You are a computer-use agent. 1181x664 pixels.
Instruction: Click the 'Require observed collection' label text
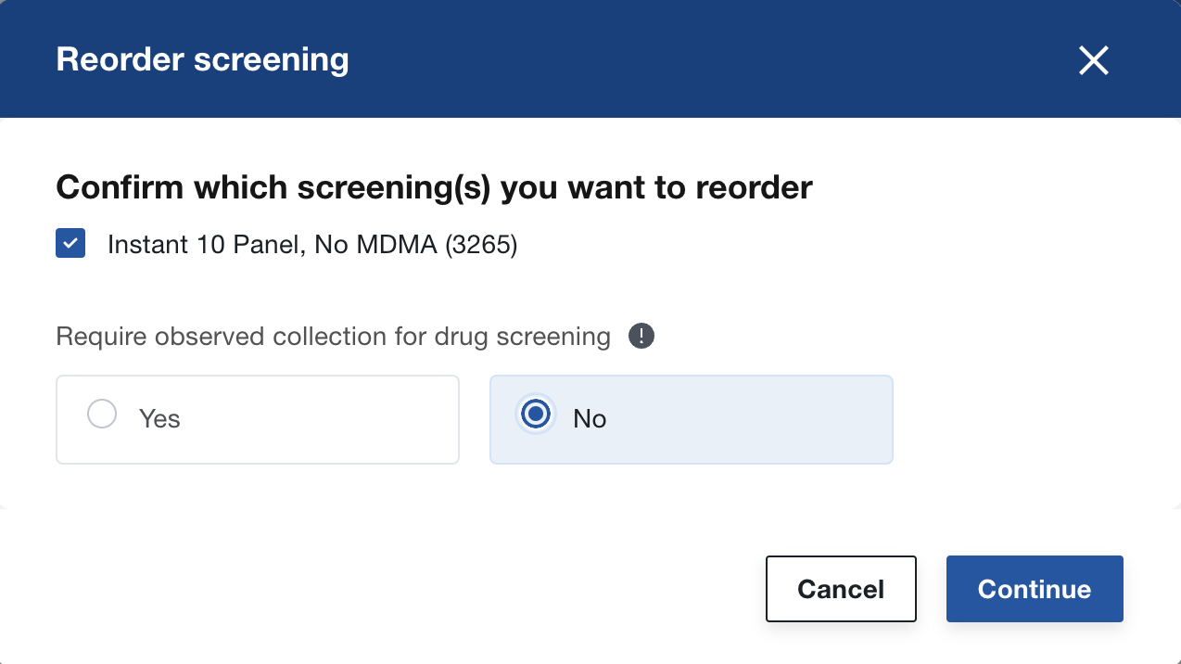[x=333, y=337]
